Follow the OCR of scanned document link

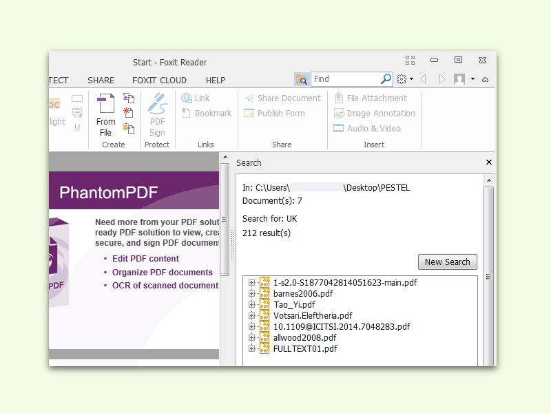pos(165,286)
